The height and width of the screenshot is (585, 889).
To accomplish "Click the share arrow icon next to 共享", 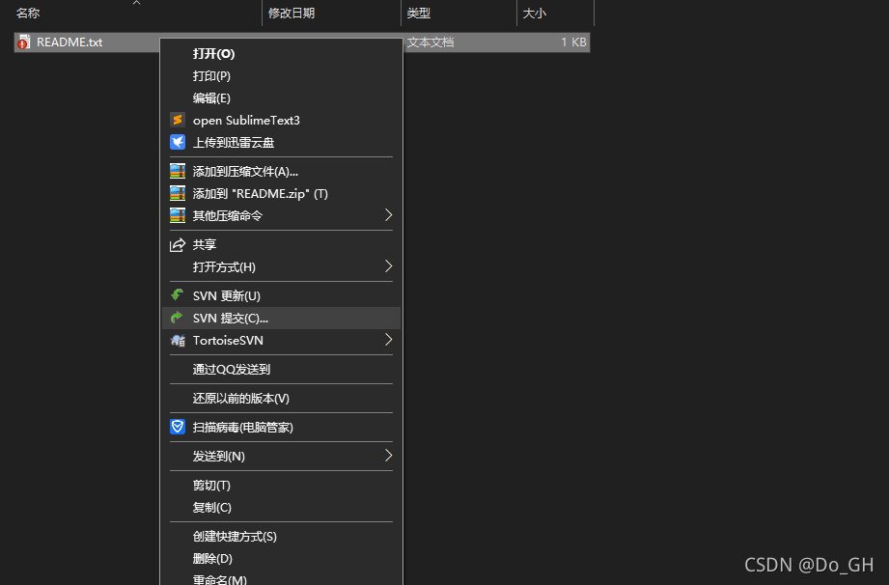I will tap(178, 244).
